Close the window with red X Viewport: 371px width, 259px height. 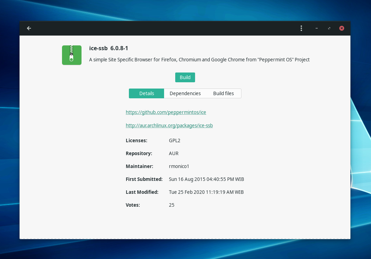pyautogui.click(x=342, y=28)
